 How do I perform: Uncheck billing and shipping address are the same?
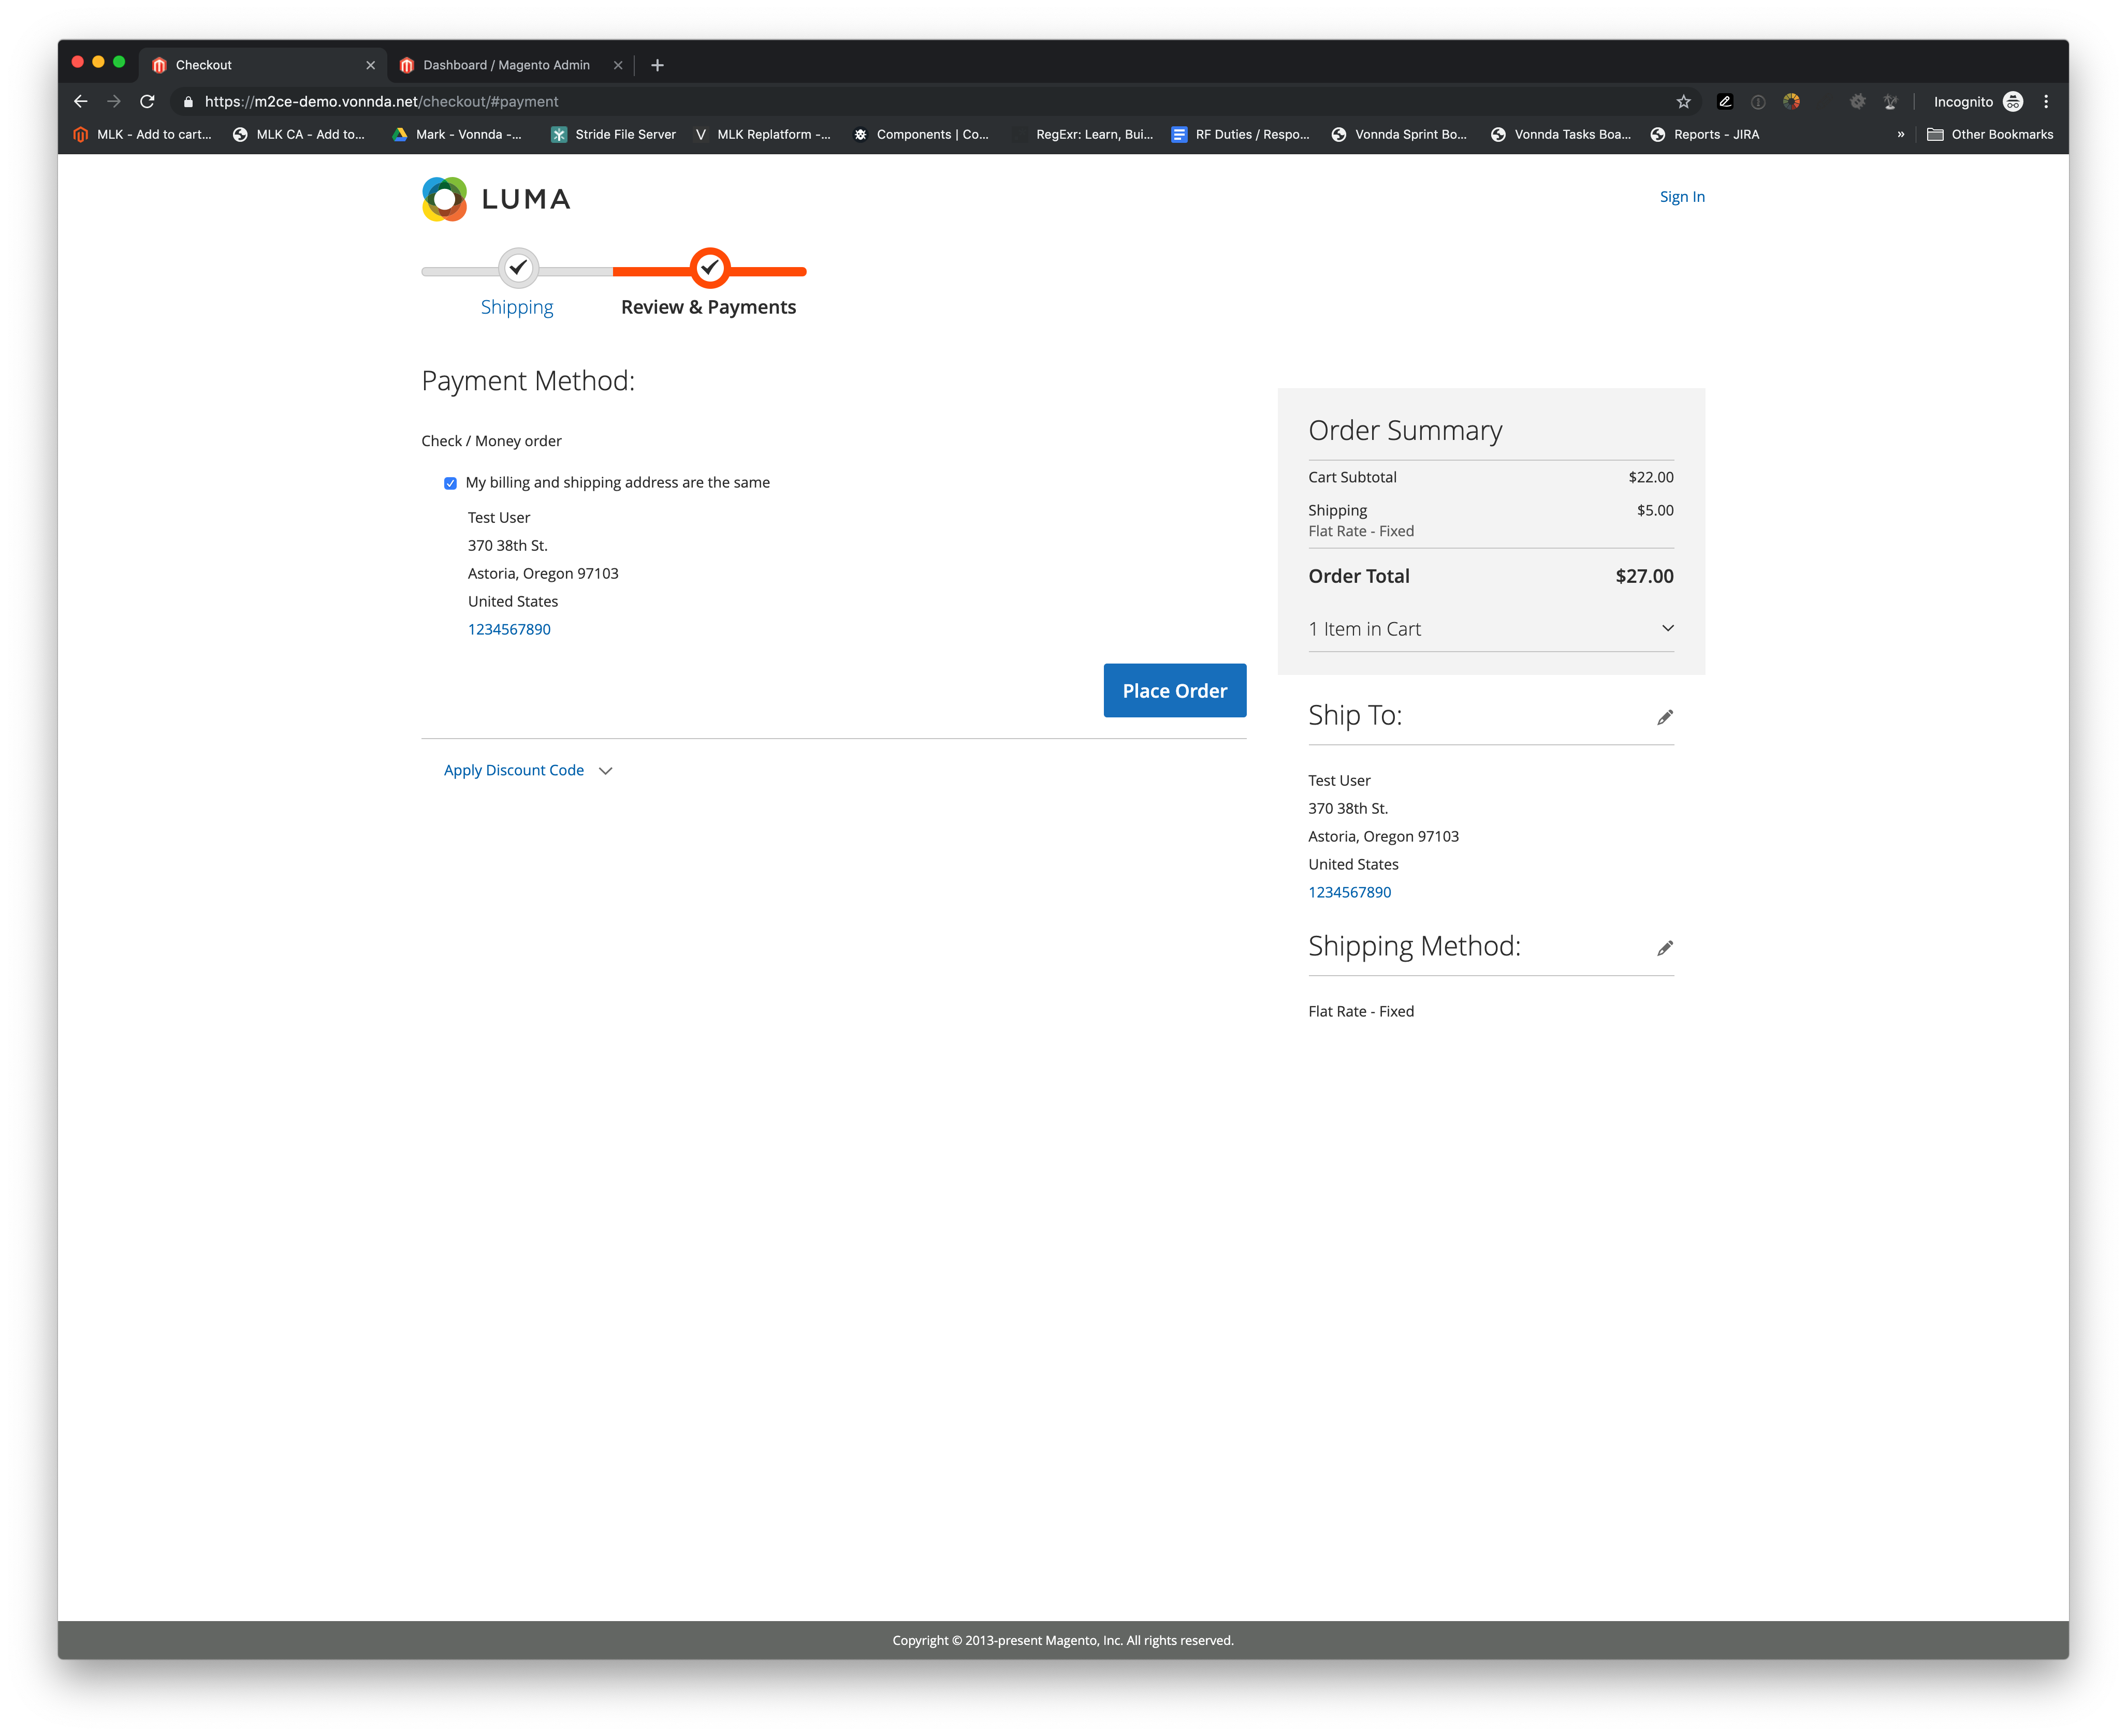(450, 483)
